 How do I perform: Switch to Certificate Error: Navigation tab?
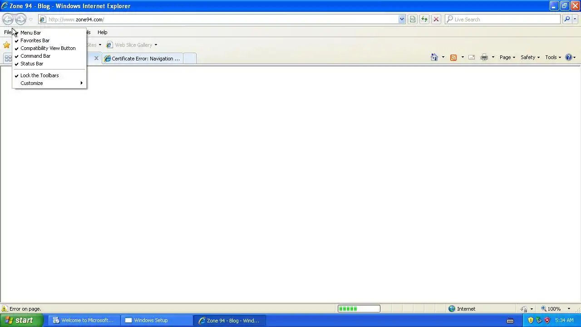[x=142, y=59]
